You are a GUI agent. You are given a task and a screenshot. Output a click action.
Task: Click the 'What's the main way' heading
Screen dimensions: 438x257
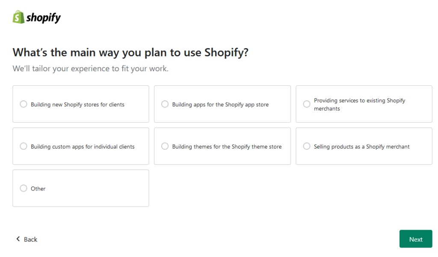130,53
